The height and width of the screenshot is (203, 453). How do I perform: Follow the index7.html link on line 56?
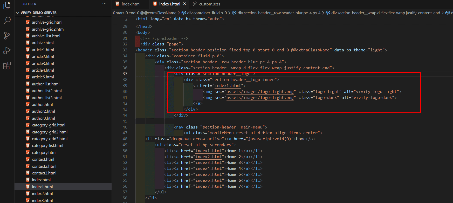209,186
